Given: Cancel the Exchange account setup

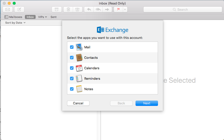Looking at the screenshot, I should point(78,103).
